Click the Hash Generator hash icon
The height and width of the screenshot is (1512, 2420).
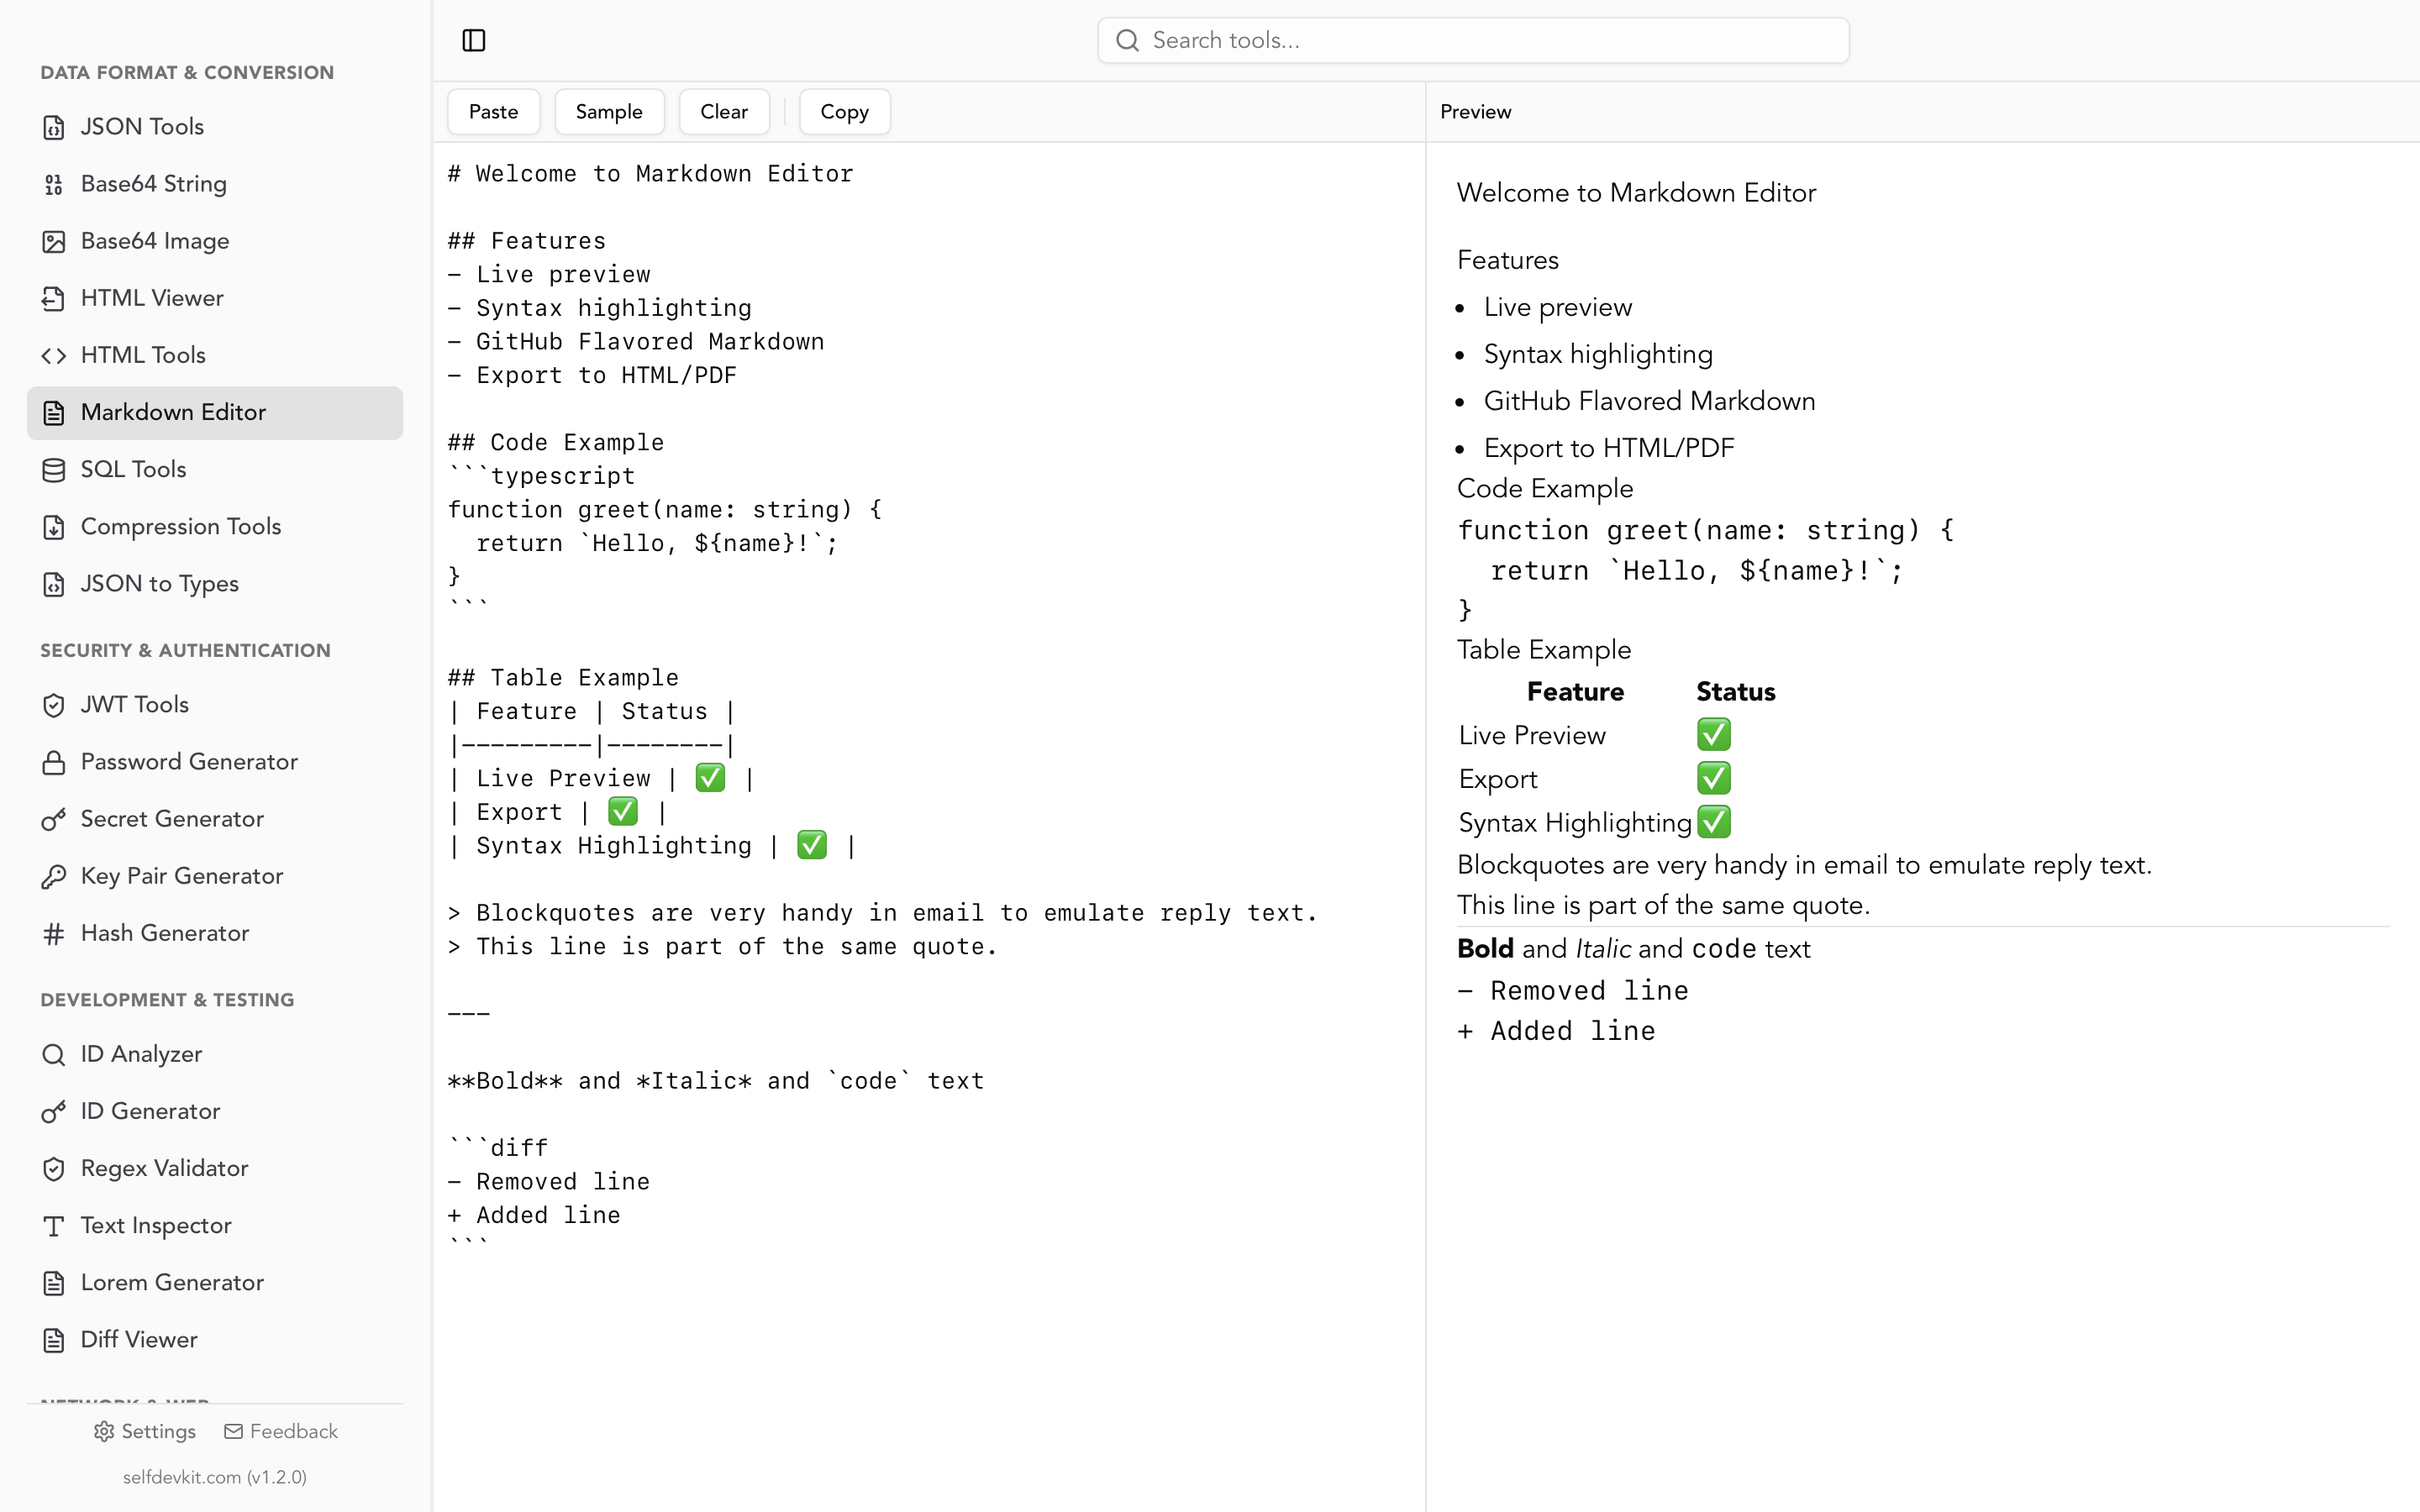(54, 933)
